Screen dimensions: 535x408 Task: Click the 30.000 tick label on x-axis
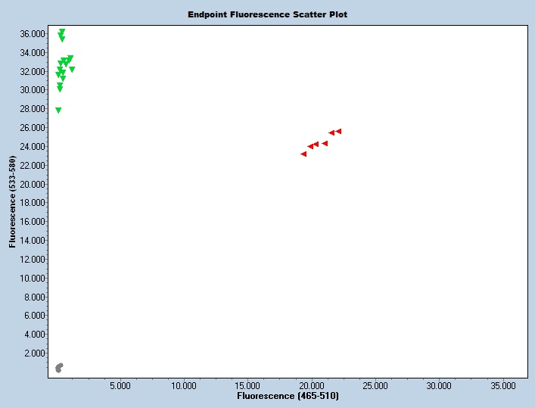(440, 385)
